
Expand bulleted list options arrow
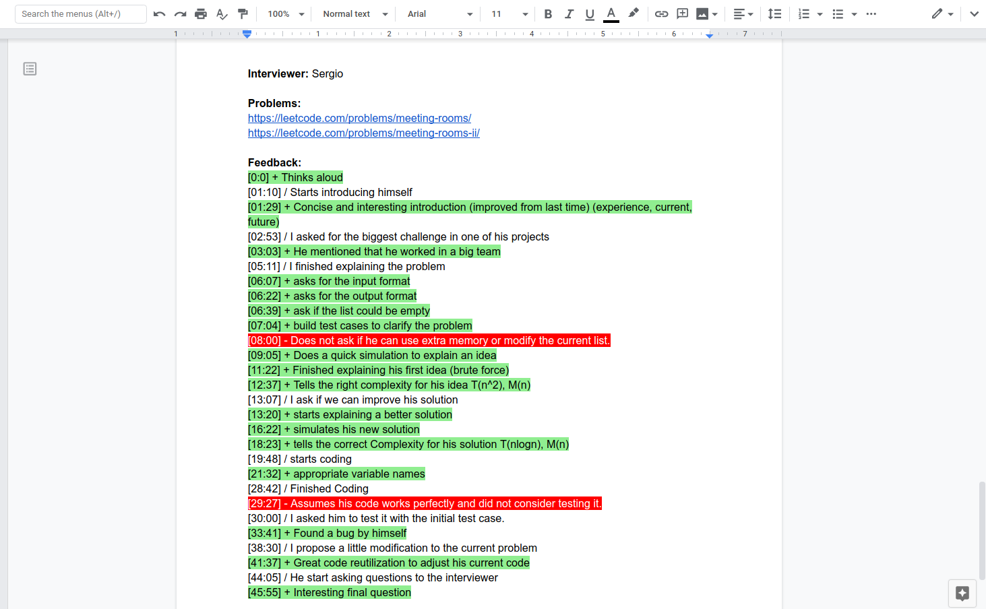tap(854, 14)
